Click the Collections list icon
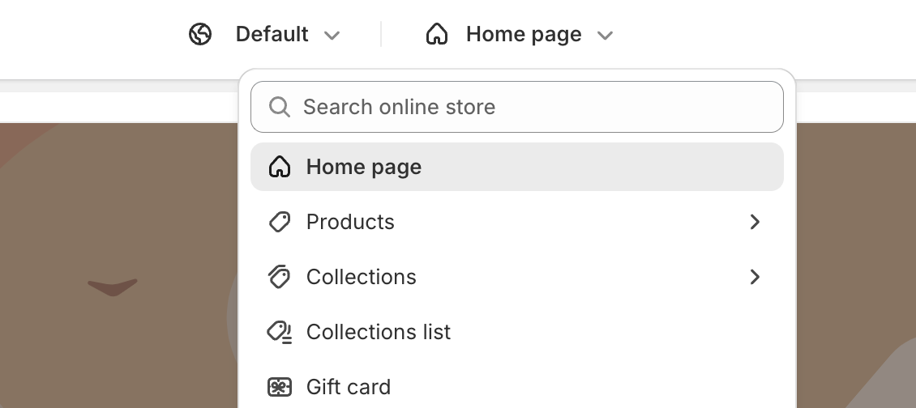This screenshot has height=408, width=916. (x=279, y=332)
